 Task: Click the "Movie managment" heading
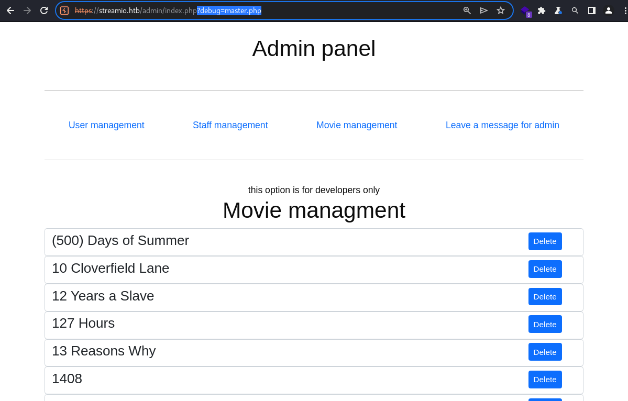coord(314,210)
